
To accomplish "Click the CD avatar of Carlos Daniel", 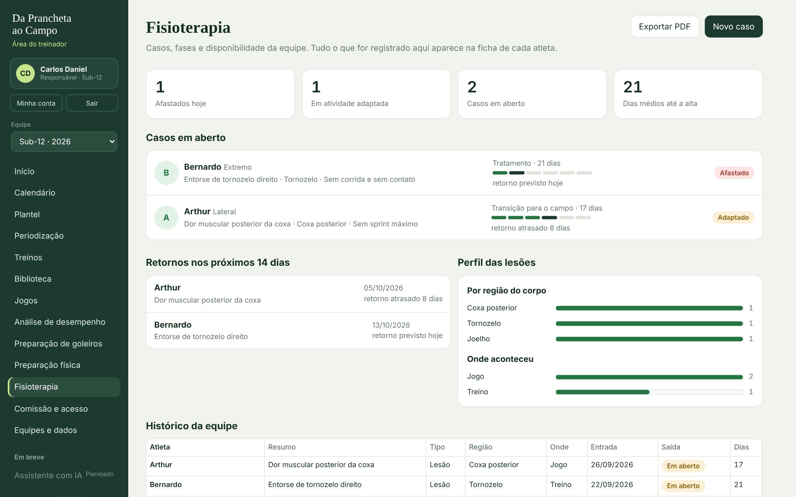I will (25, 73).
